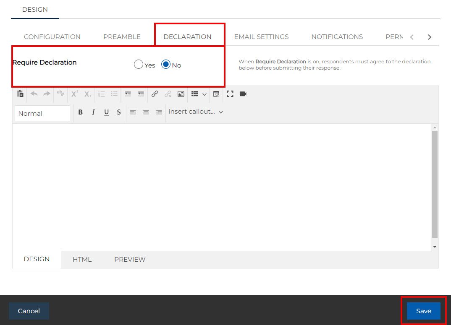The width and height of the screenshot is (451, 325).
Task: Select Yes for Require Declaration
Action: tap(139, 65)
